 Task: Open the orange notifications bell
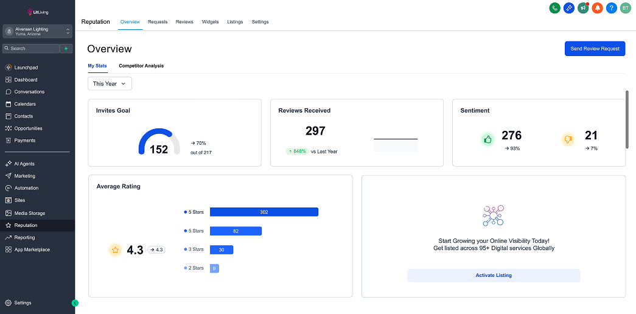coord(597,8)
